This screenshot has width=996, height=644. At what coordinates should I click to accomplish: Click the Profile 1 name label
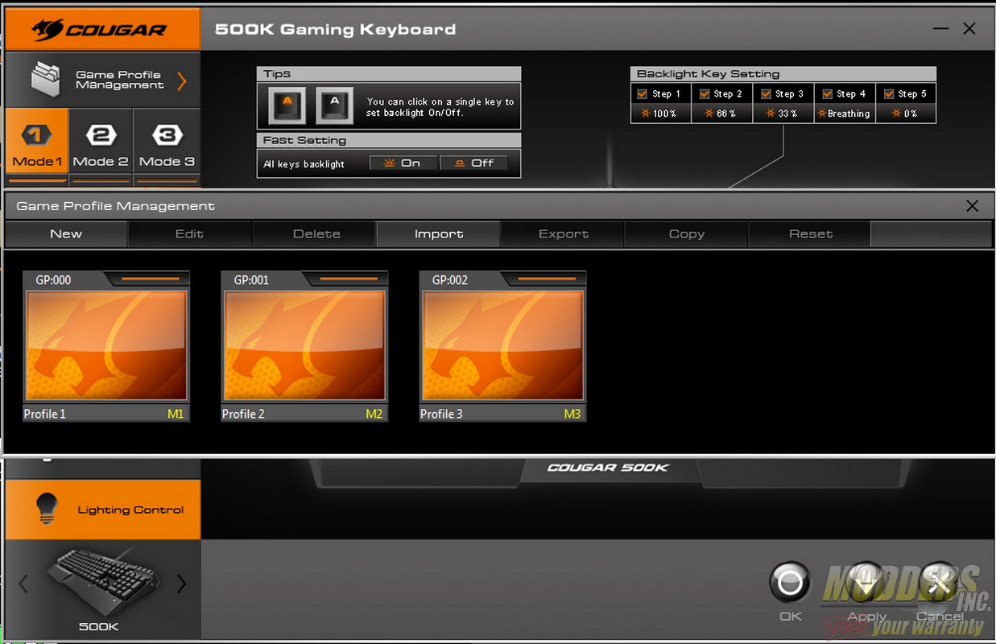coord(45,414)
